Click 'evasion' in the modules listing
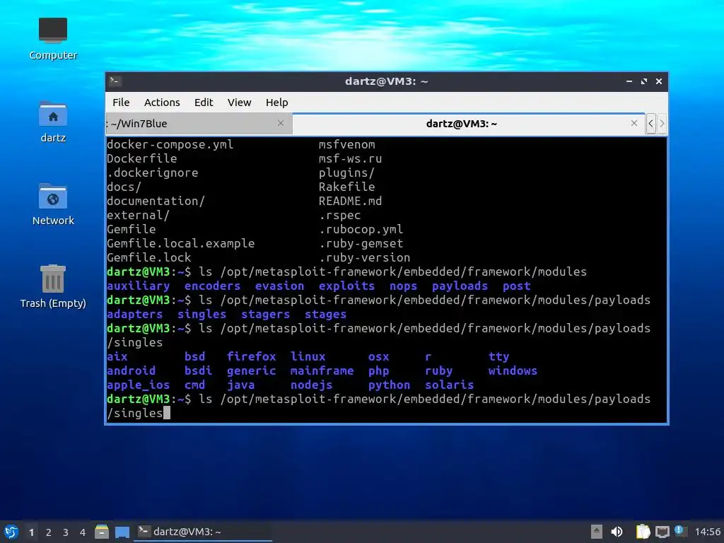This screenshot has height=543, width=724. [x=279, y=286]
